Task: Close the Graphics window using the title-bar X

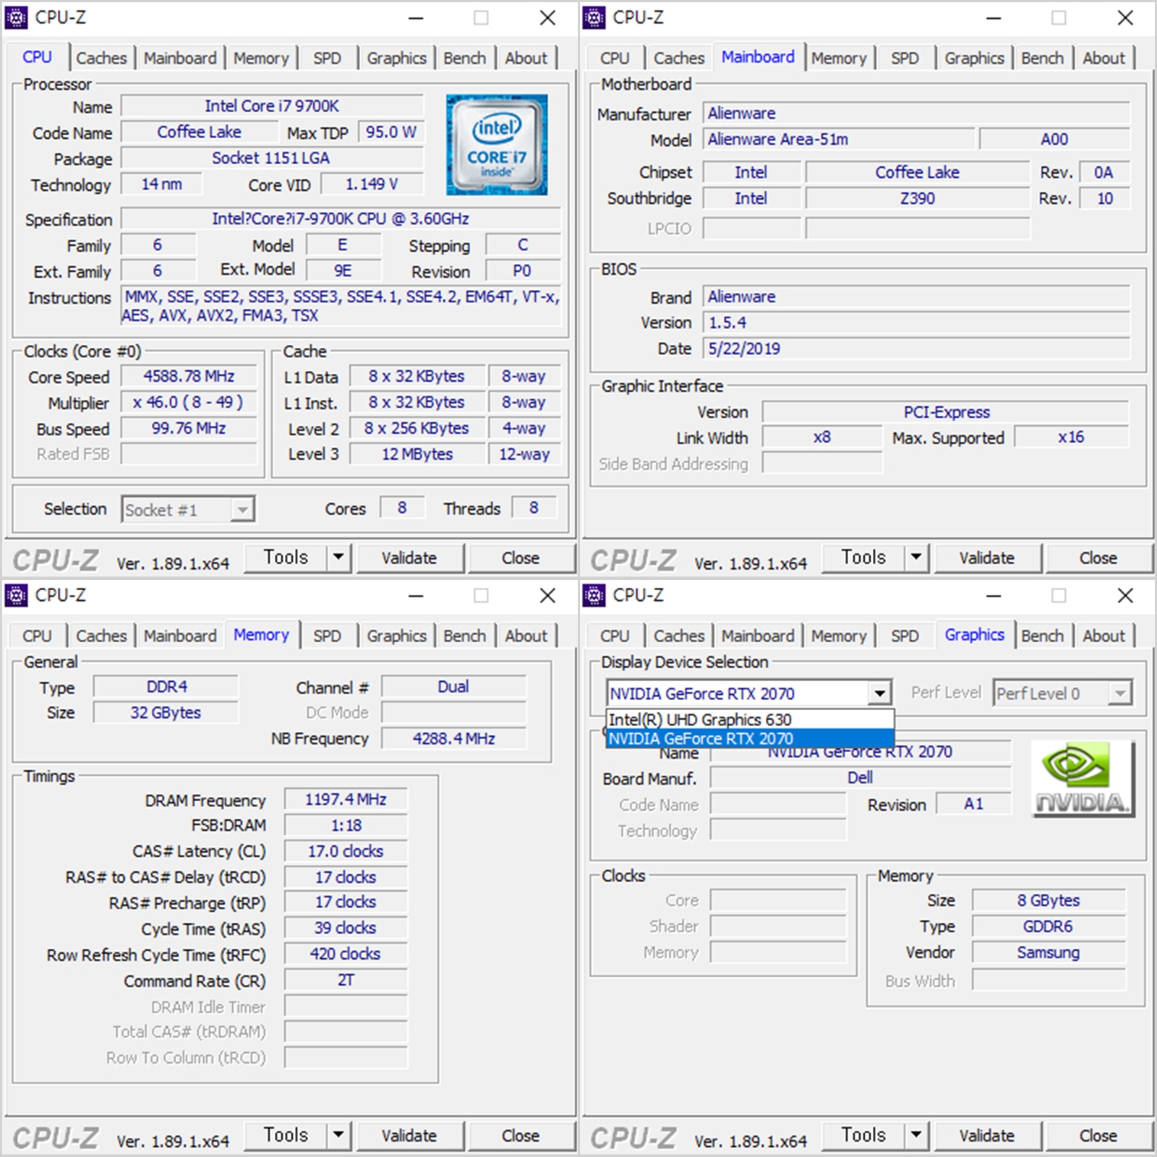Action: [x=1125, y=596]
